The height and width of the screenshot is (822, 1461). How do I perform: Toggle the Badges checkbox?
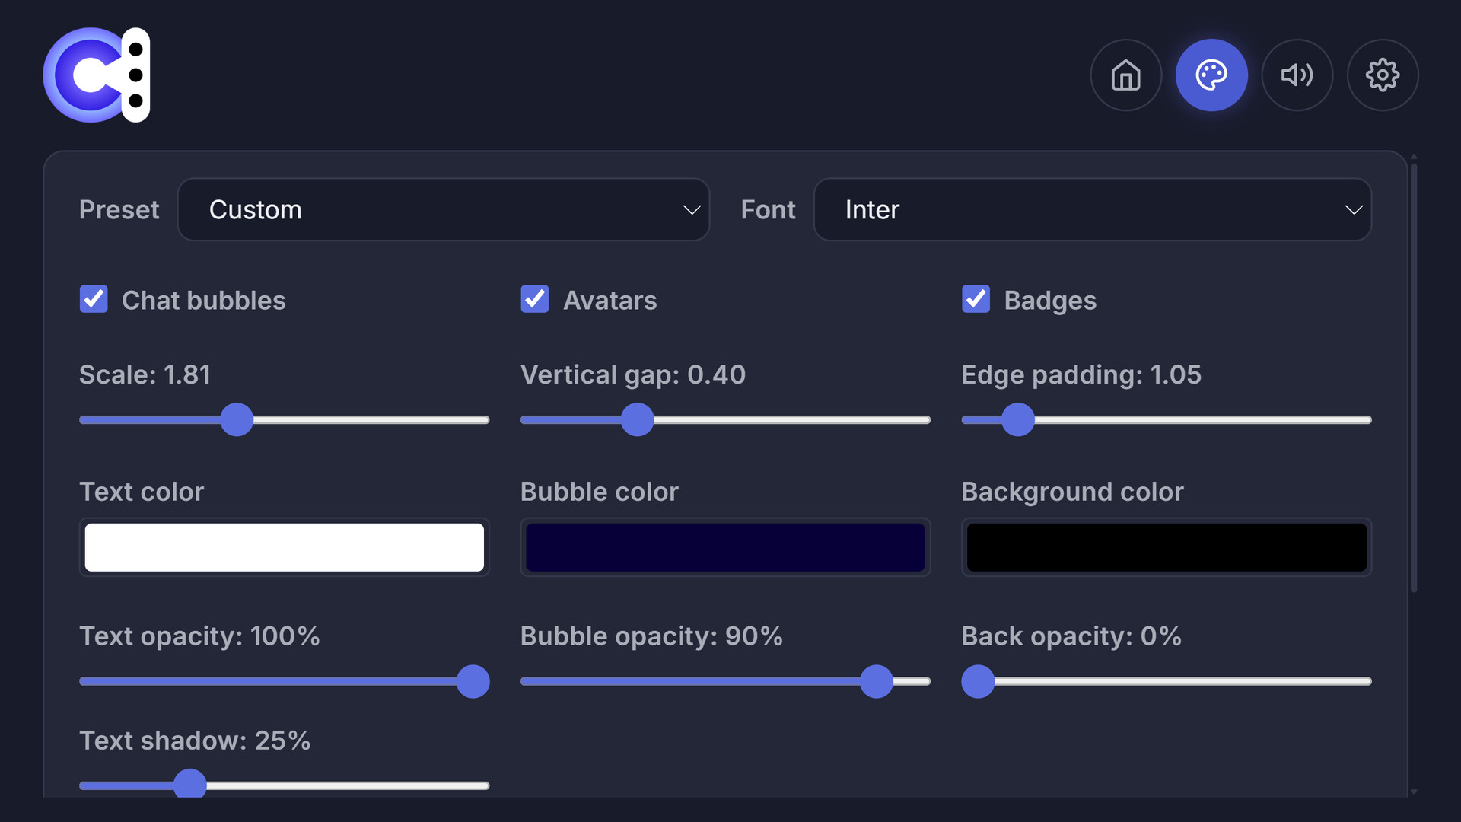pyautogui.click(x=976, y=299)
